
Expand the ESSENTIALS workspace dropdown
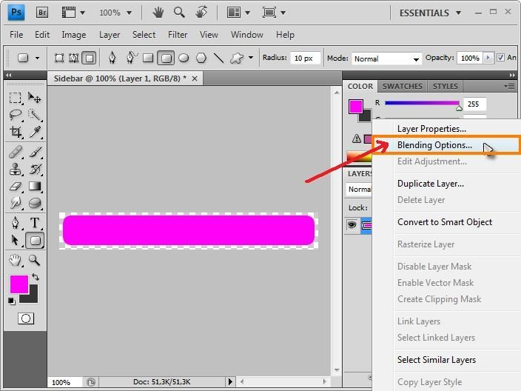pyautogui.click(x=430, y=13)
